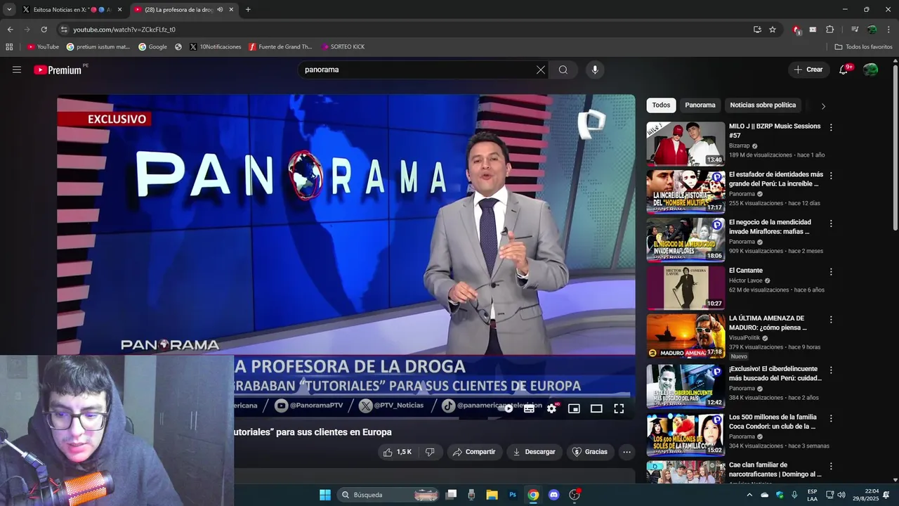This screenshot has height=506, width=899.
Task: Open the Windows Start menu
Action: pos(325,495)
